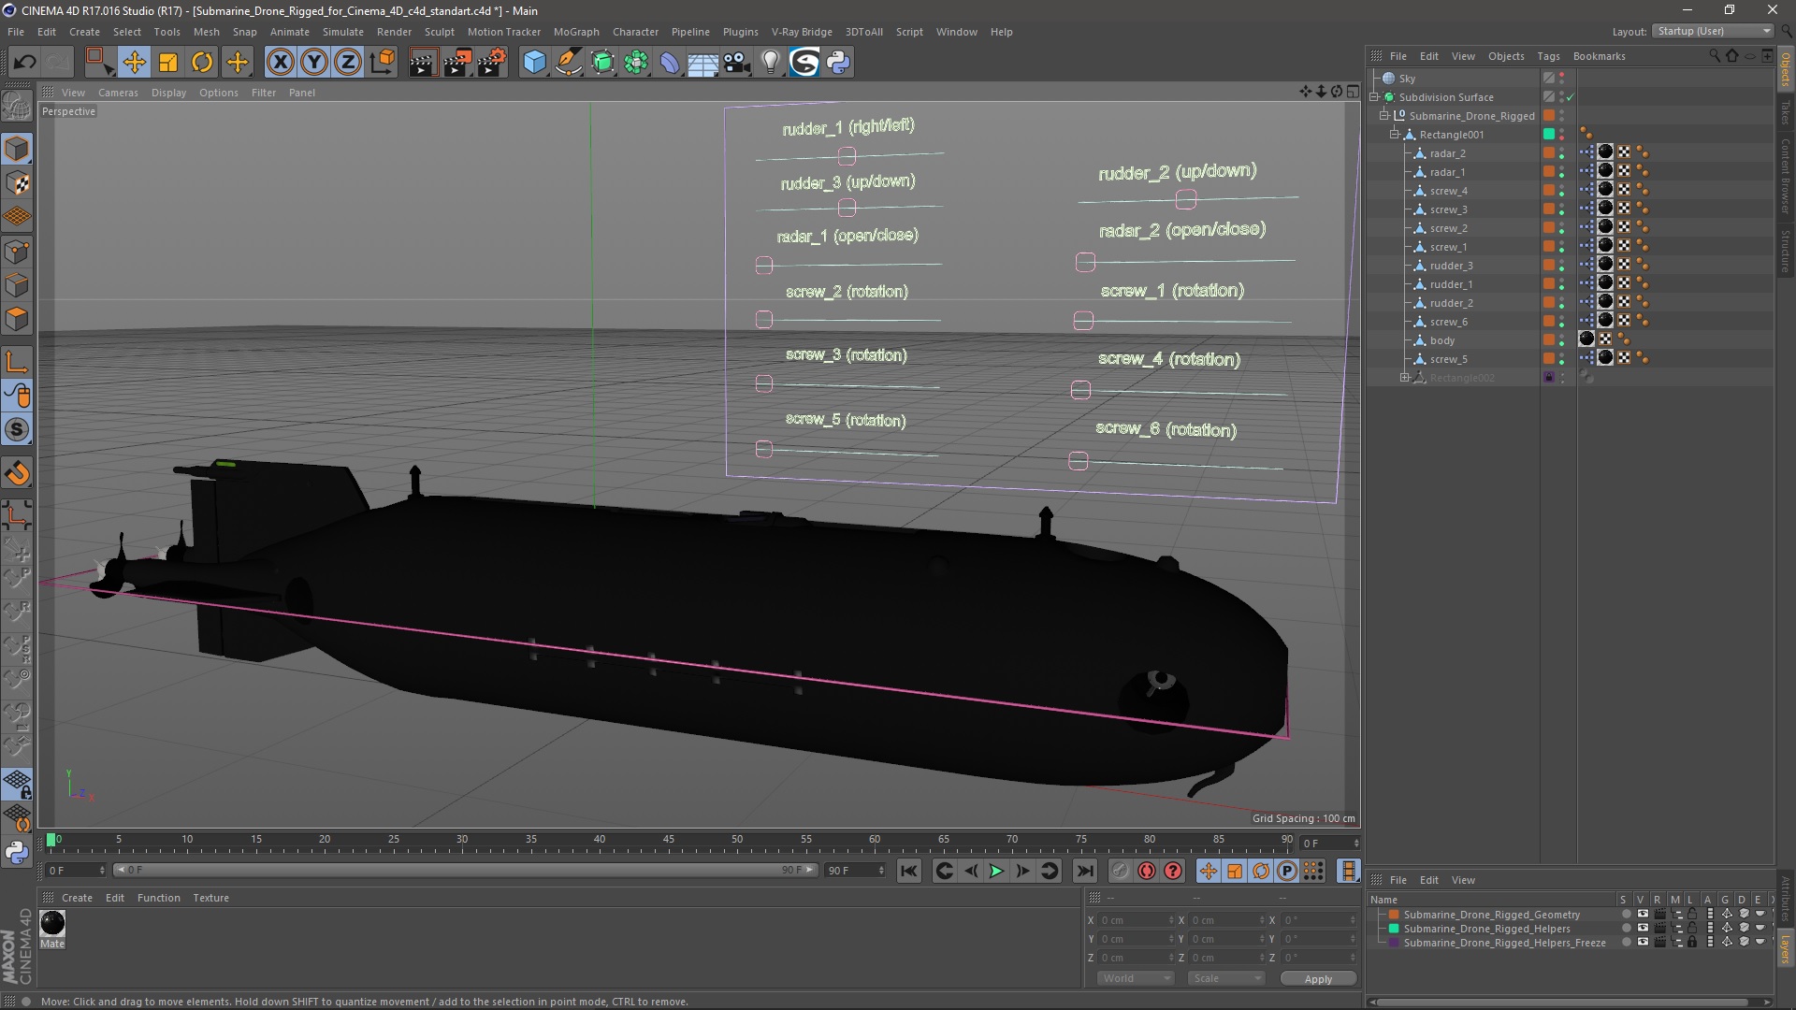Open the deformer objects icon
The width and height of the screenshot is (1796, 1010).
(670, 63)
